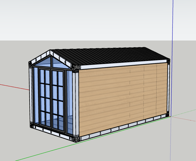Image resolution: width=196 pixels, height=161 pixels.
Task: Click the triangular gable glass window
Action: point(50,63)
